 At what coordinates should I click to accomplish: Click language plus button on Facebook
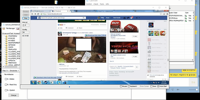[137, 67]
